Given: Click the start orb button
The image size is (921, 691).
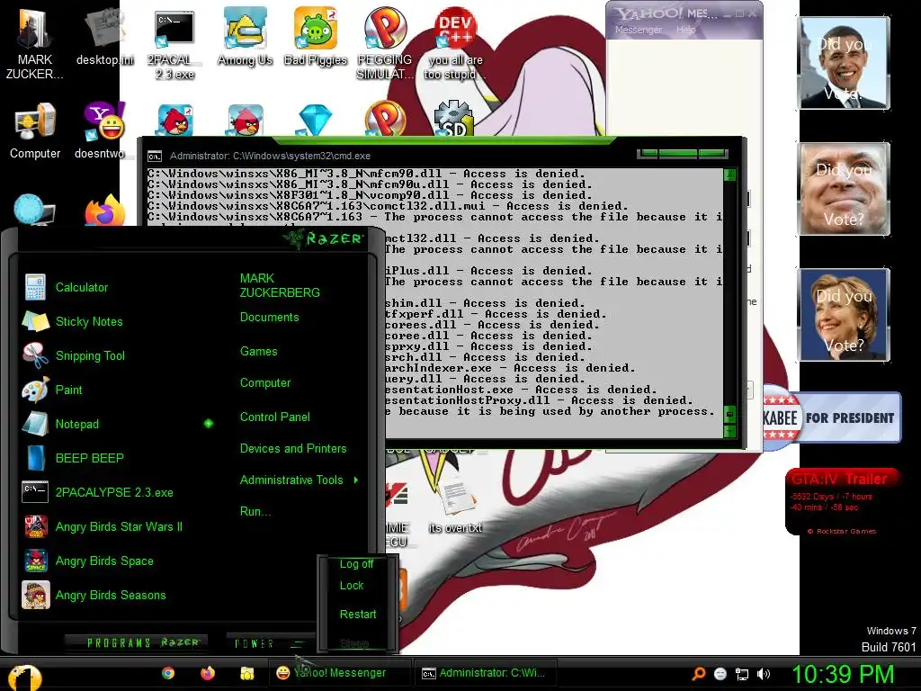Looking at the screenshot, I should click(x=24, y=677).
